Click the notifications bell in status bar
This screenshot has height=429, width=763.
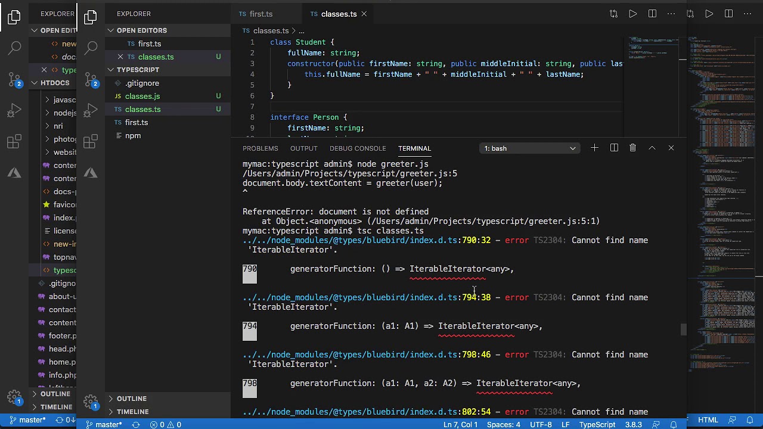[674, 424]
